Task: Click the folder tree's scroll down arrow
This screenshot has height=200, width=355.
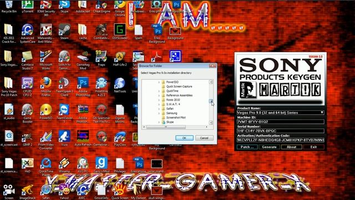Action: (x=211, y=123)
